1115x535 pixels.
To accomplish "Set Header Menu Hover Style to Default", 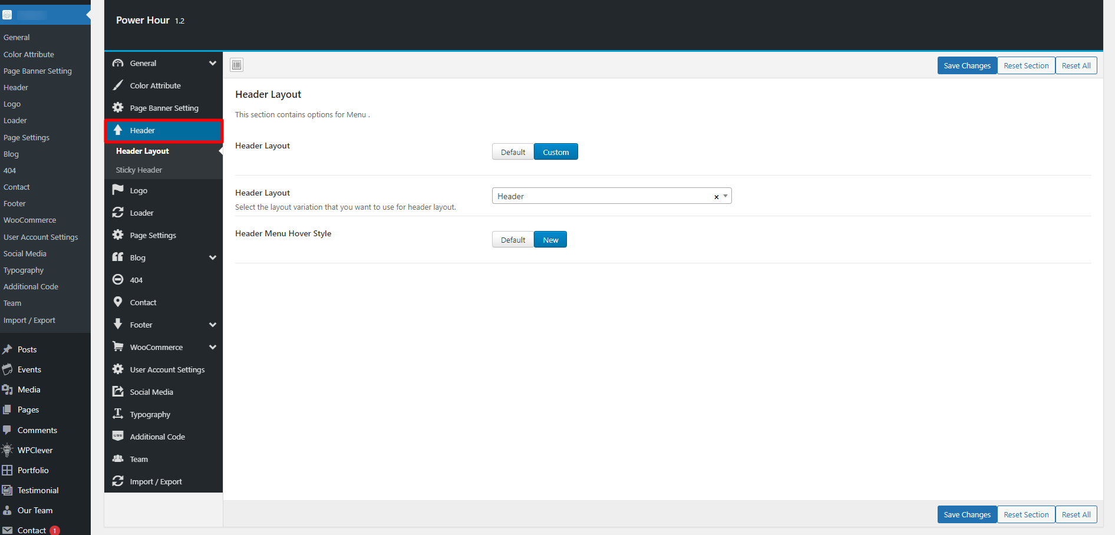I will (x=513, y=240).
